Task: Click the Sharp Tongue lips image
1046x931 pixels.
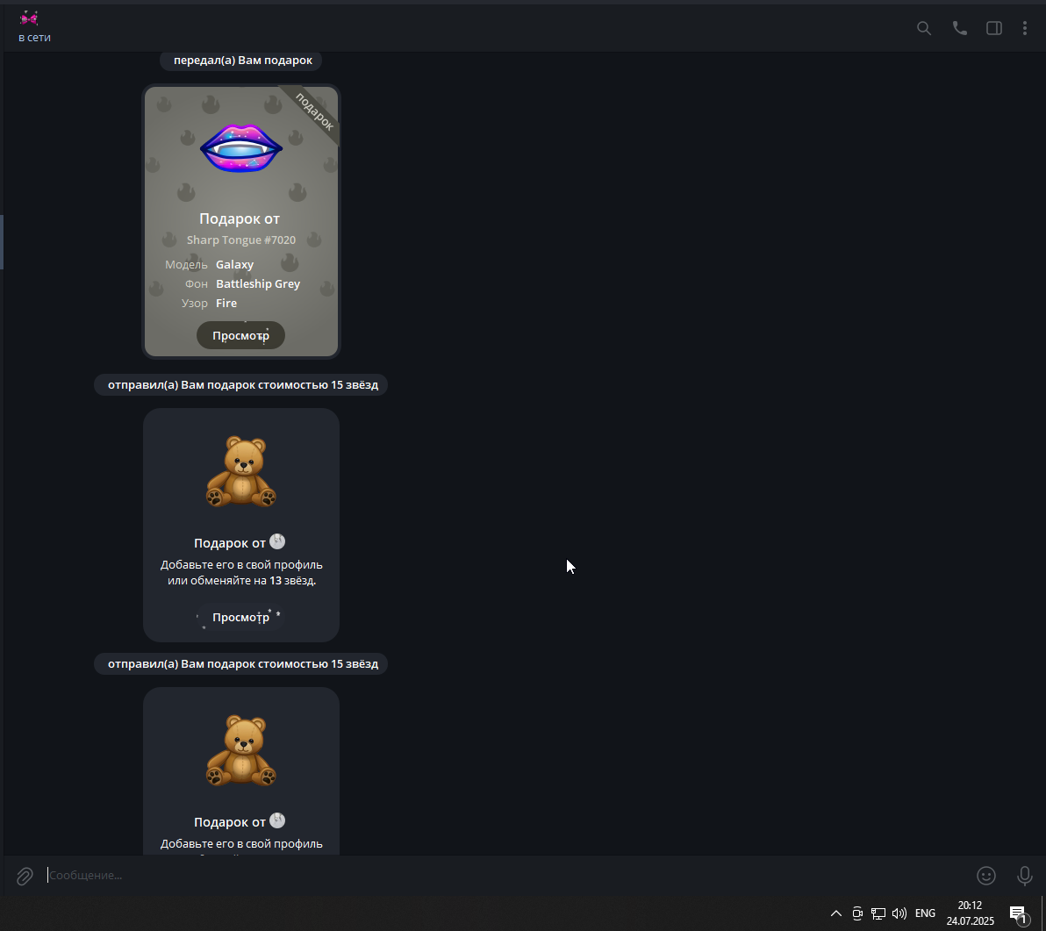Action: tap(241, 148)
